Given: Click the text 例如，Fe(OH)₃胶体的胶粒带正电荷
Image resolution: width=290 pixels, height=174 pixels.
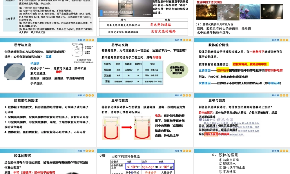Looking at the screenshot, I should (x=223, y=77).
